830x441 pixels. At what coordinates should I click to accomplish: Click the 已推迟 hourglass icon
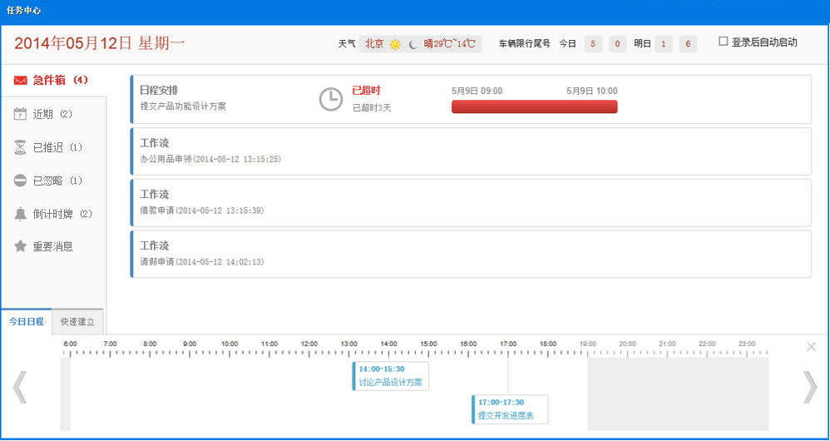click(x=21, y=147)
